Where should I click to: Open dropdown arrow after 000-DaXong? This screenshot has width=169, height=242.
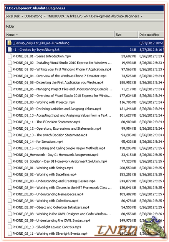pyautogui.click(x=45, y=16)
